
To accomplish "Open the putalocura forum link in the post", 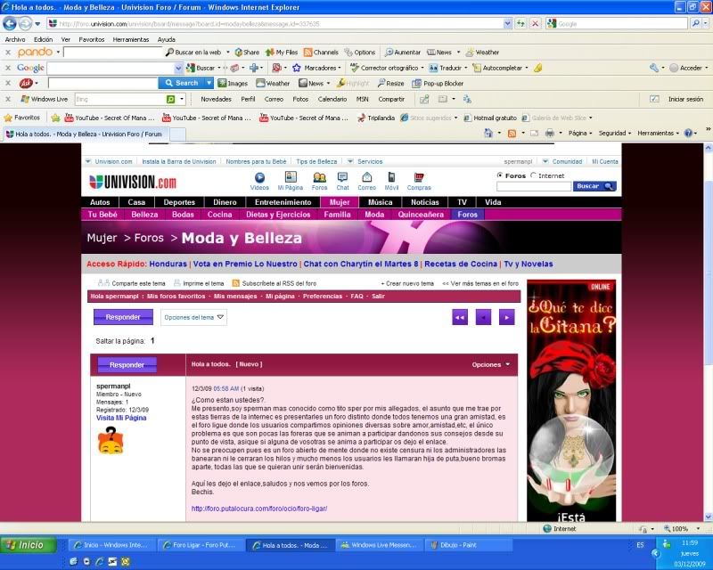I will point(259,509).
